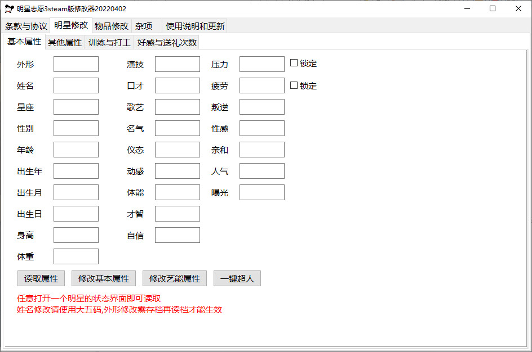Switch to the 训练与打工 sub-tab
The image size is (532, 352).
109,43
